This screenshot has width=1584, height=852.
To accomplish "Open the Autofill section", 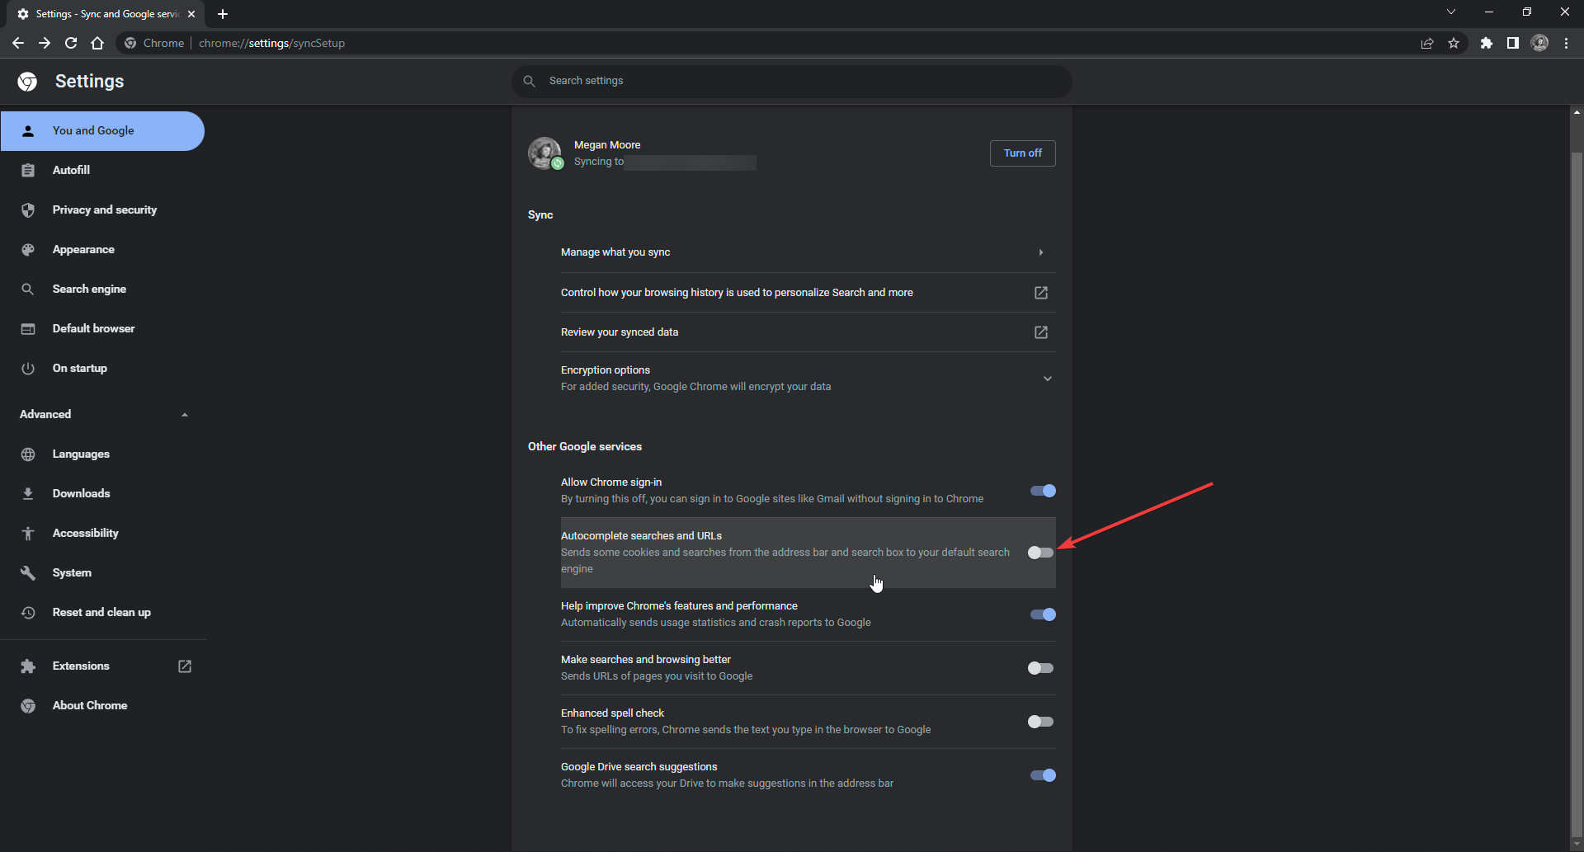I will coord(102,170).
